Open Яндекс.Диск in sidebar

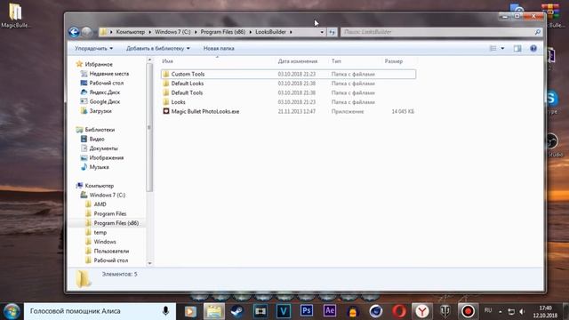click(x=105, y=92)
